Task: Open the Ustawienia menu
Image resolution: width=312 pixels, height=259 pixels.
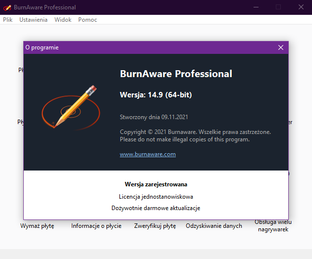Action: pyautogui.click(x=34, y=20)
